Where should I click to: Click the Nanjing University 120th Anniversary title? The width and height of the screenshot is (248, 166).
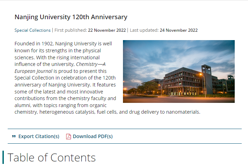71,17
